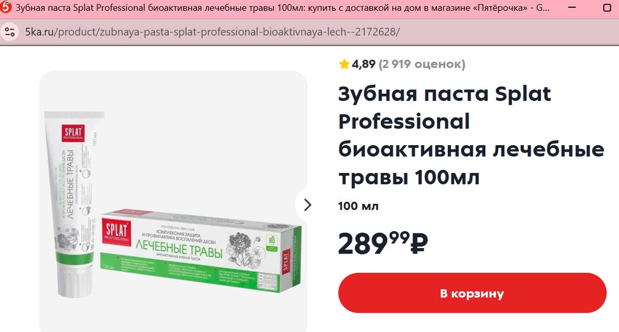This screenshot has width=619, height=332.
Task: Click the Pyaterochka favicon in the title bar
Action: click(x=5, y=7)
